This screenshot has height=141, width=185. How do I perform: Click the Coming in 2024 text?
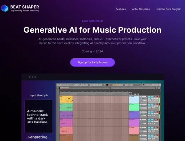point(92,51)
